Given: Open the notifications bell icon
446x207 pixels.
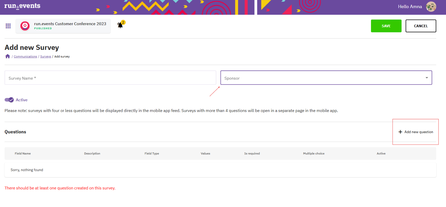Looking at the screenshot, I should pos(120,25).
